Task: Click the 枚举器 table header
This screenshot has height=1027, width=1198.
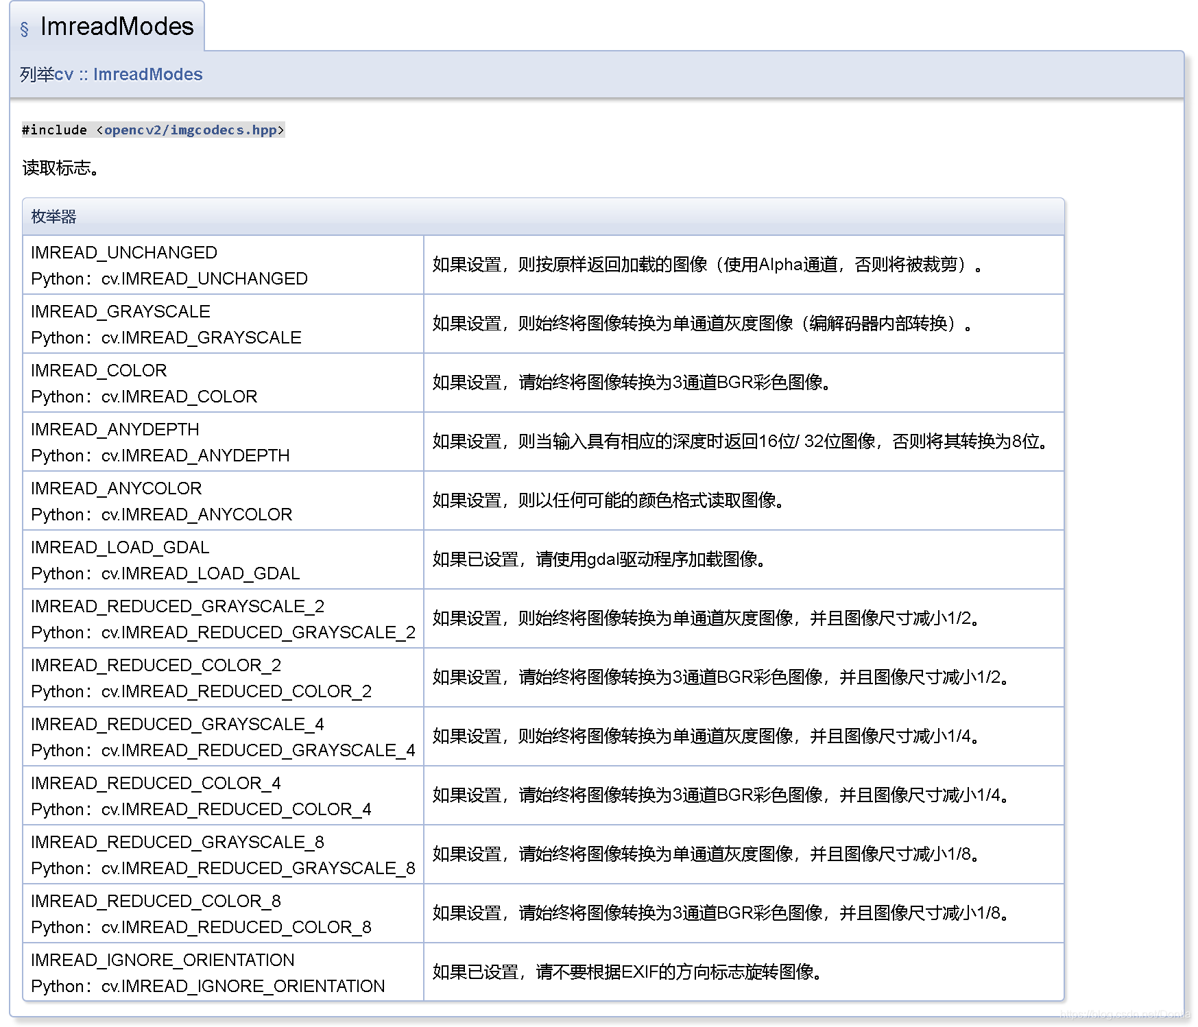Action: coord(543,217)
